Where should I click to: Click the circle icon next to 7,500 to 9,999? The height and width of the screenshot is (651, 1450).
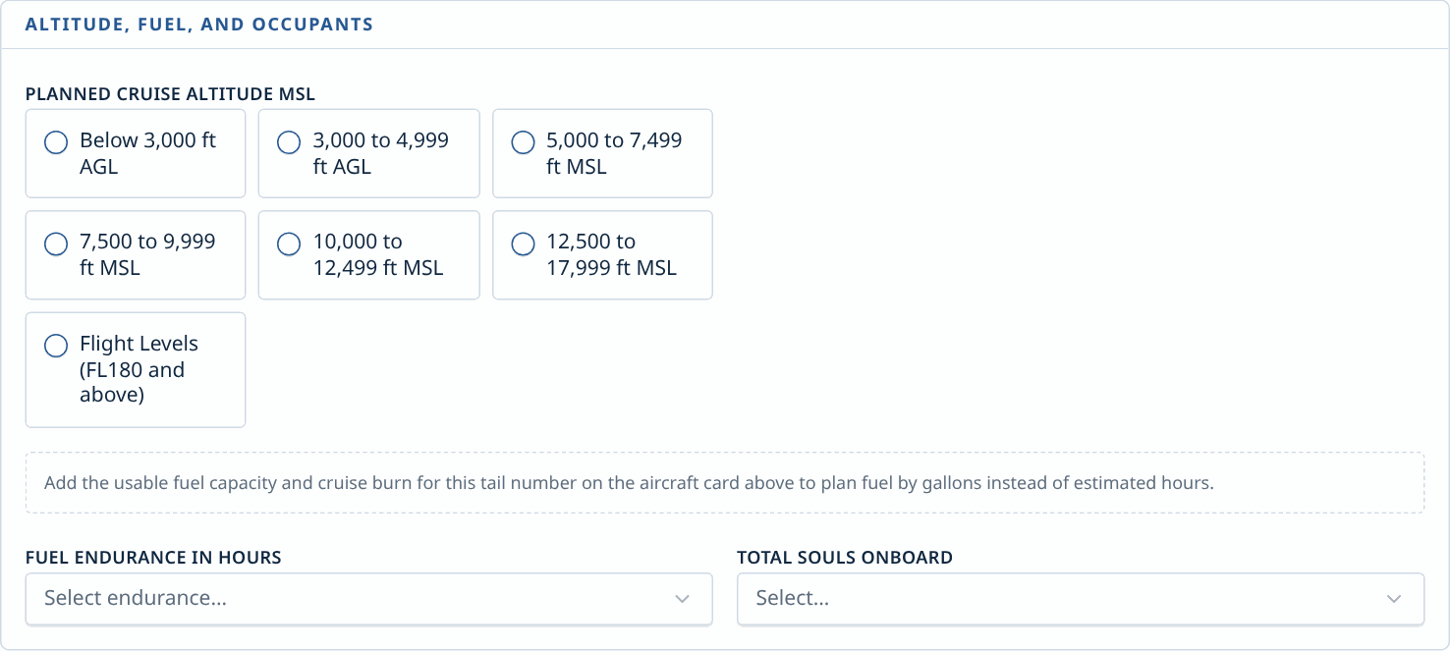coord(56,244)
